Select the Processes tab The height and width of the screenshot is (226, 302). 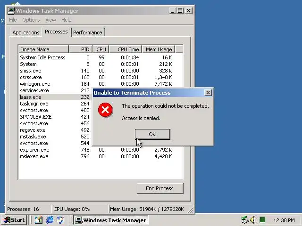tap(56, 32)
